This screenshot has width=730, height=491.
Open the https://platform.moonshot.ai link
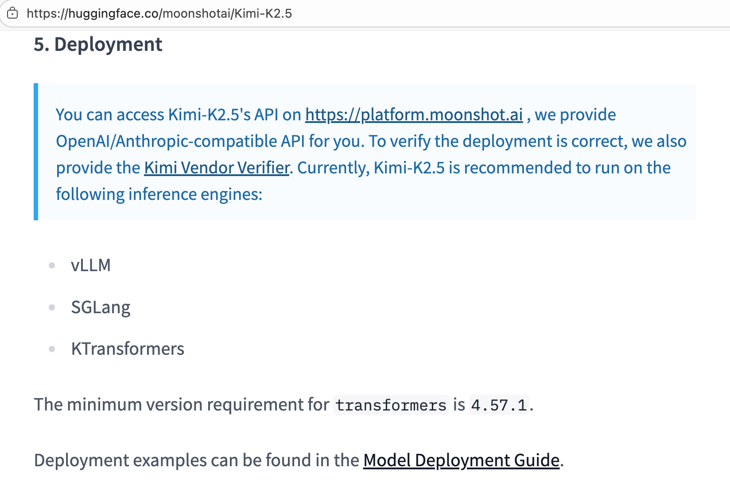pyautogui.click(x=414, y=115)
